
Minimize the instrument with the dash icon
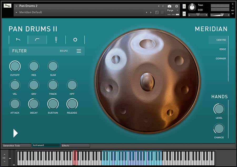(x=233, y=7)
